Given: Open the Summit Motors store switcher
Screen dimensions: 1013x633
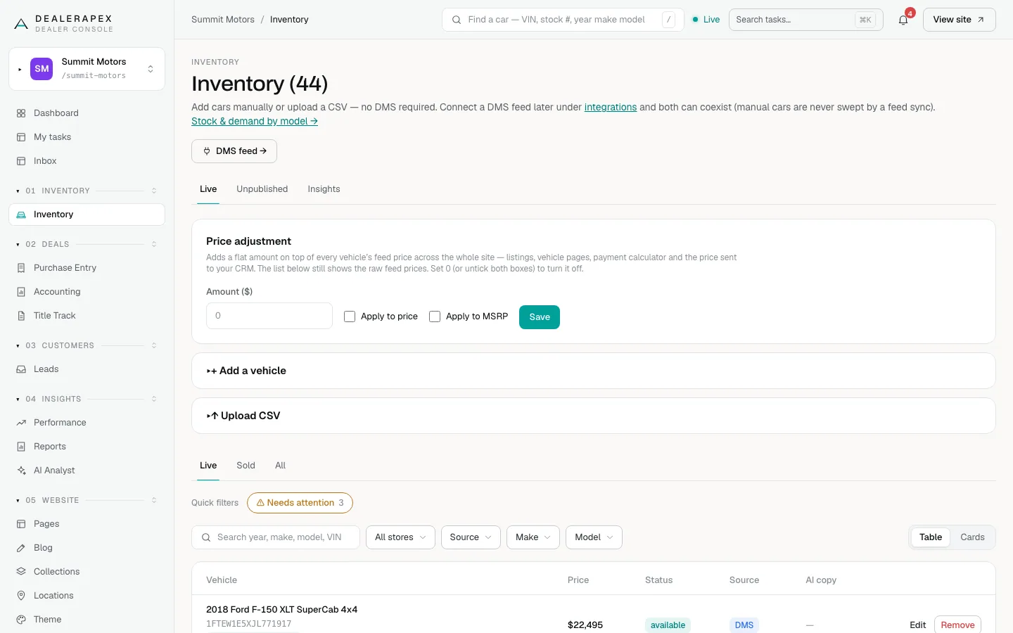Looking at the screenshot, I should click(x=87, y=69).
